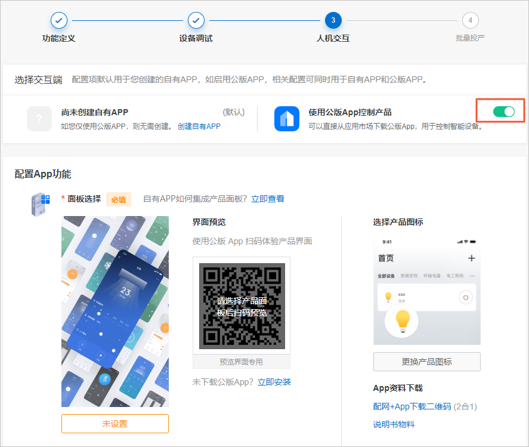This screenshot has height=447, width=529.
Task: Select 电工照明 tab in preview
Action: (x=455, y=276)
